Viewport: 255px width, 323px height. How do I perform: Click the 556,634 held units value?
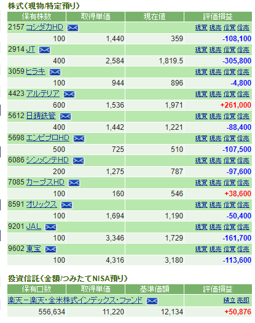52,312
